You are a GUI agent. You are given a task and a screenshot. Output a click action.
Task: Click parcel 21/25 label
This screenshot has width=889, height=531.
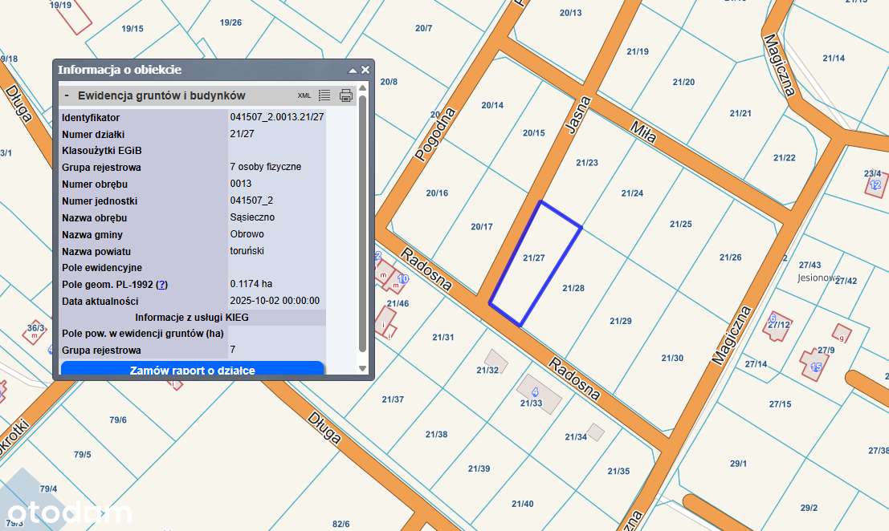coord(681,224)
